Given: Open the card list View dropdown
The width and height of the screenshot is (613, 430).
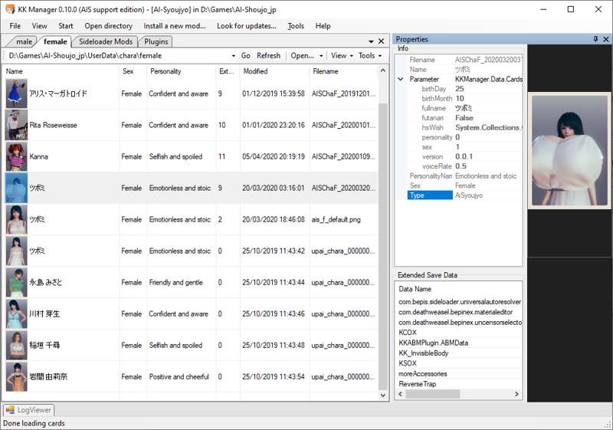Looking at the screenshot, I should (x=342, y=55).
